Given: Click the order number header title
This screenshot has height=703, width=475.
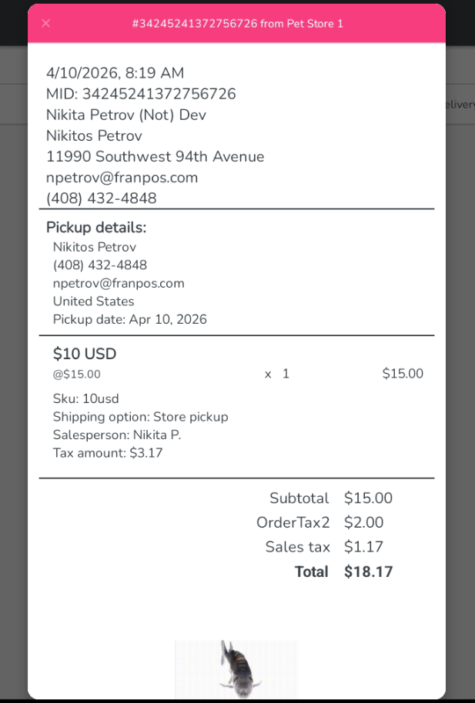Looking at the screenshot, I should coord(237,24).
